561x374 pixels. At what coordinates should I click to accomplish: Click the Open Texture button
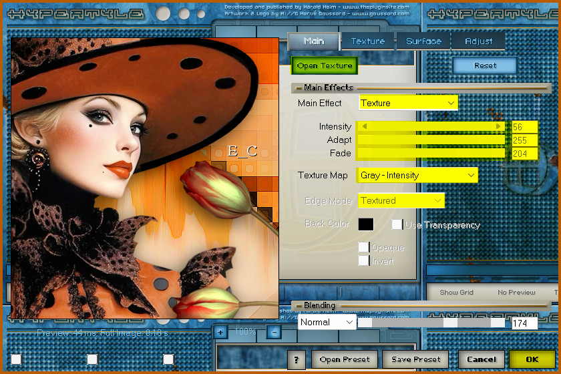(x=325, y=65)
